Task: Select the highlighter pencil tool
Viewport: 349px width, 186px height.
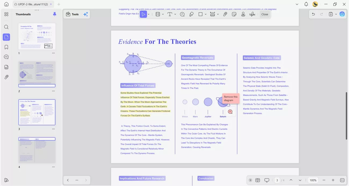Action: 191,14
